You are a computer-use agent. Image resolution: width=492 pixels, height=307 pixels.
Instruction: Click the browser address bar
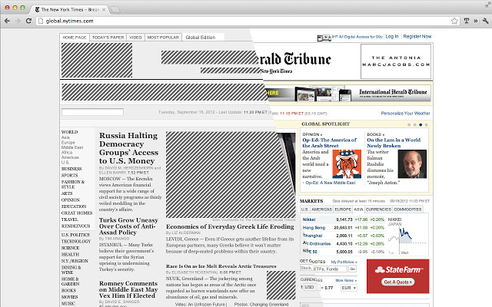tap(243, 21)
